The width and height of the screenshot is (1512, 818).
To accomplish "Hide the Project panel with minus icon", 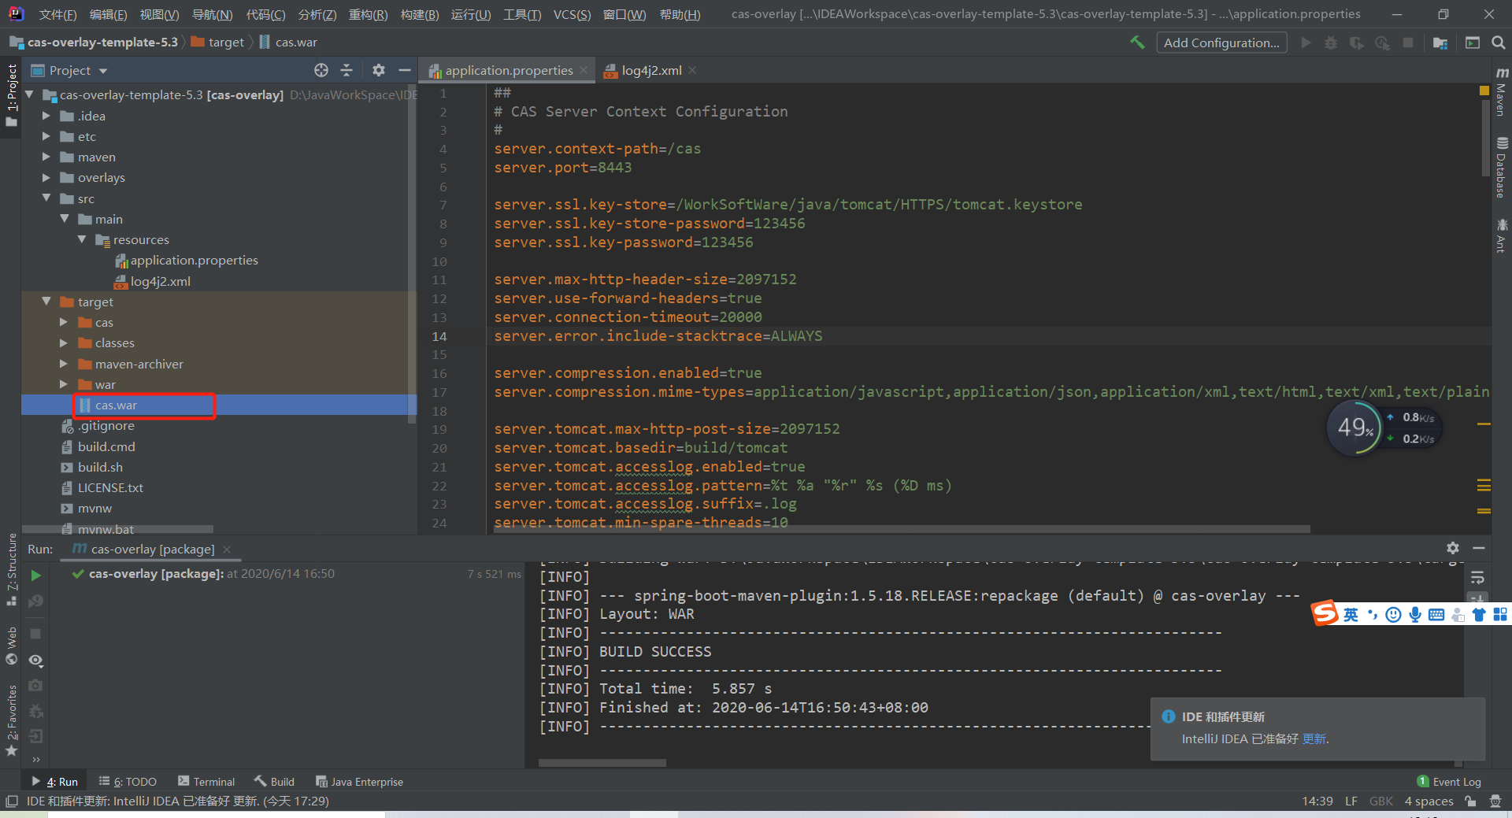I will [x=405, y=70].
